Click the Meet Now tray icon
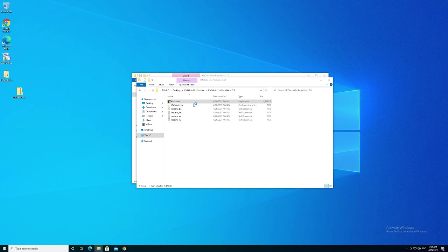 tap(411, 248)
